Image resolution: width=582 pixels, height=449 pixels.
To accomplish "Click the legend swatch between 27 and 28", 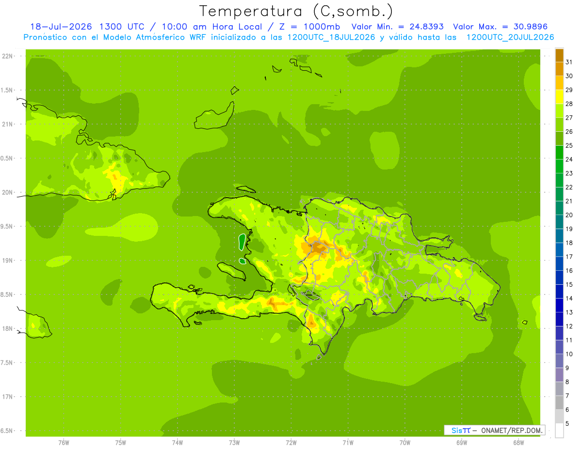I will pos(559,110).
